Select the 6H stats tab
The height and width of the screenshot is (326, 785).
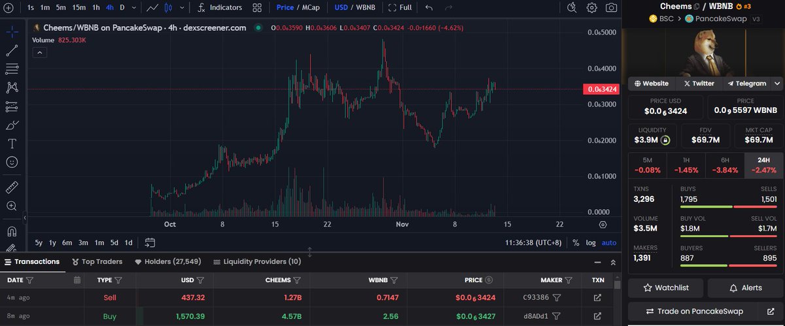(725, 165)
